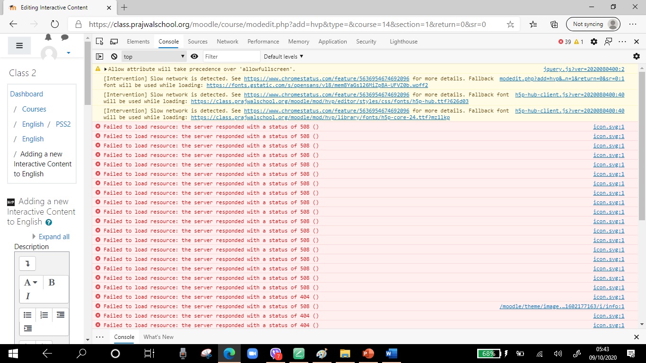Open paragraph styles dropdown in editor

[31, 282]
